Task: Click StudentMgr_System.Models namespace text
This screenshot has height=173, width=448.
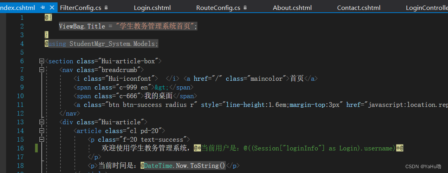Action: (x=112, y=44)
